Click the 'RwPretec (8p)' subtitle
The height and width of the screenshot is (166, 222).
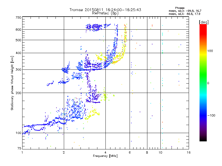click(x=105, y=13)
